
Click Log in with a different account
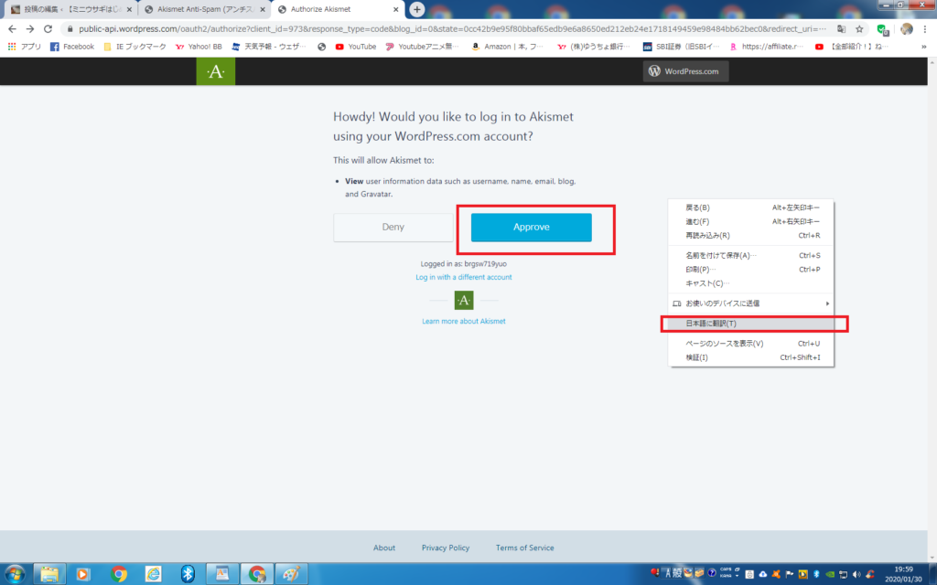(x=464, y=277)
